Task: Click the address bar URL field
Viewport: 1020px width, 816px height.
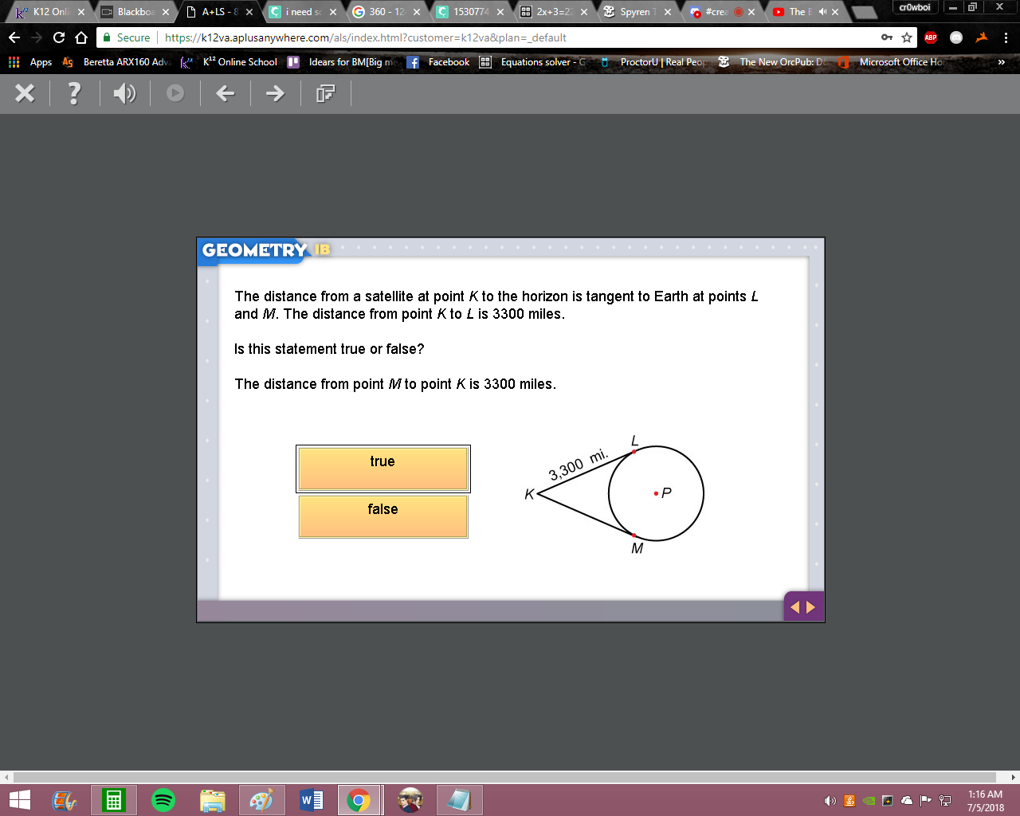Action: [x=518, y=37]
